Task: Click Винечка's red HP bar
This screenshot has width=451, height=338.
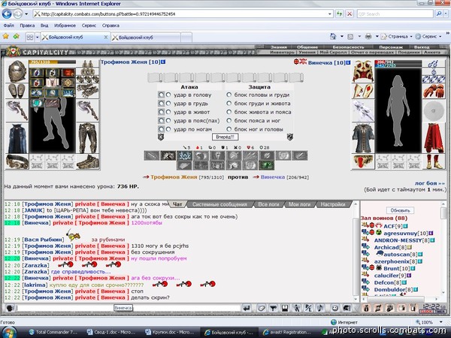Action: coord(398,62)
